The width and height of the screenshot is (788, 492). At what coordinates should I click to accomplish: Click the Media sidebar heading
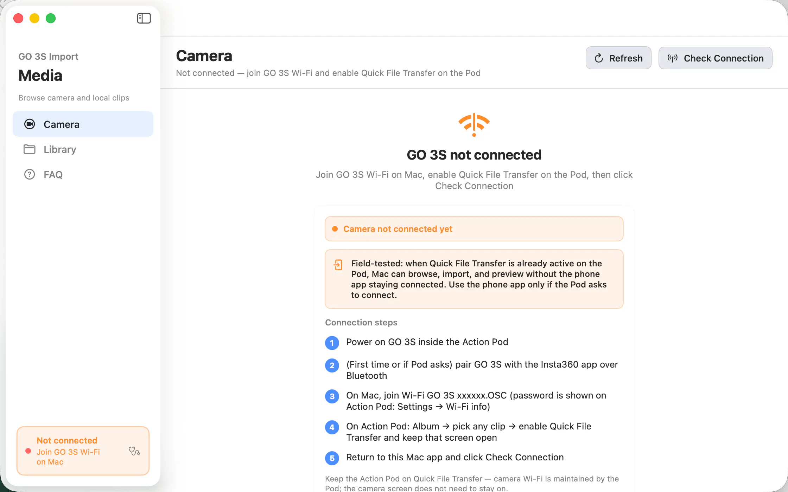40,76
